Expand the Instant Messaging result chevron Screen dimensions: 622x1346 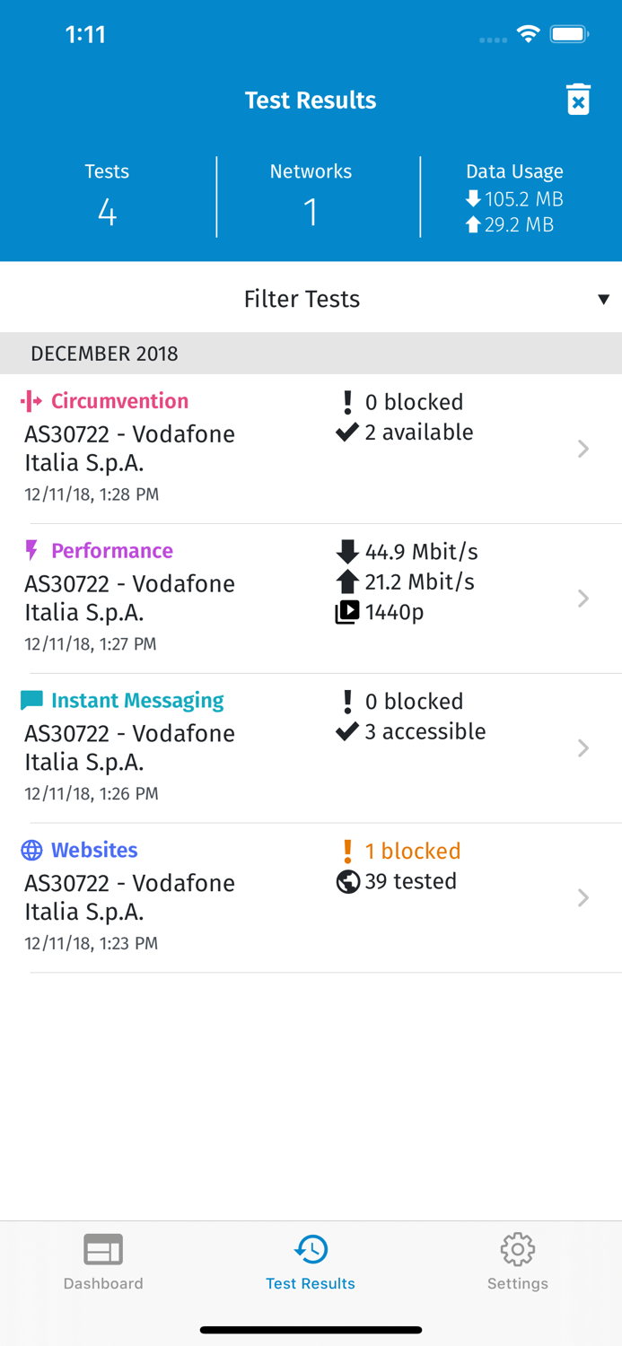(x=583, y=747)
